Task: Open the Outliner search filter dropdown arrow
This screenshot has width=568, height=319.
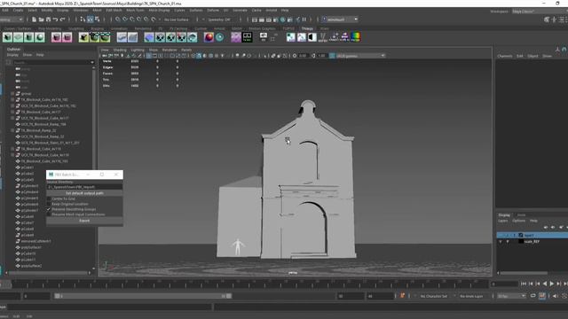Action: click(92, 62)
